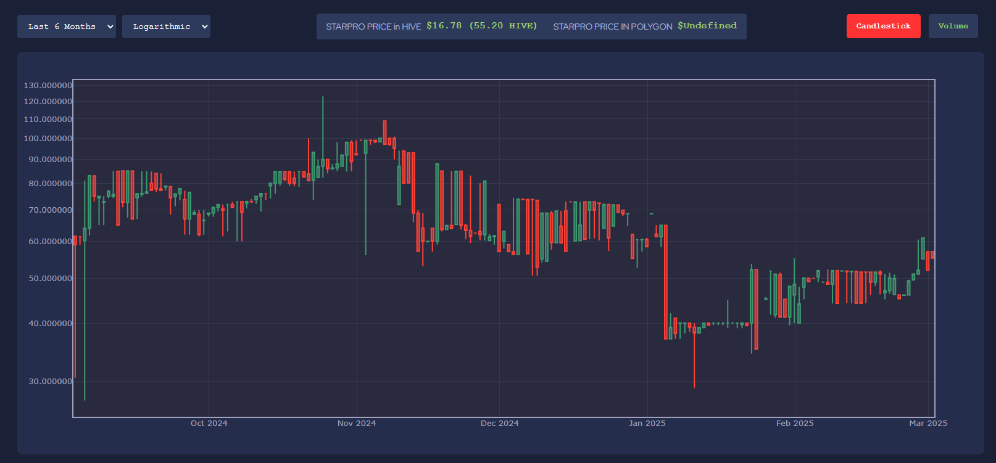Click the 30.000000 y-axis label
Screen dimensions: 996x463
(50, 381)
